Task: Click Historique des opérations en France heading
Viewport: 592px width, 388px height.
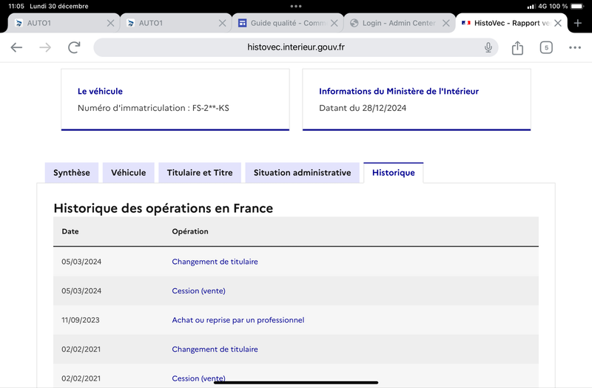Action: [163, 208]
